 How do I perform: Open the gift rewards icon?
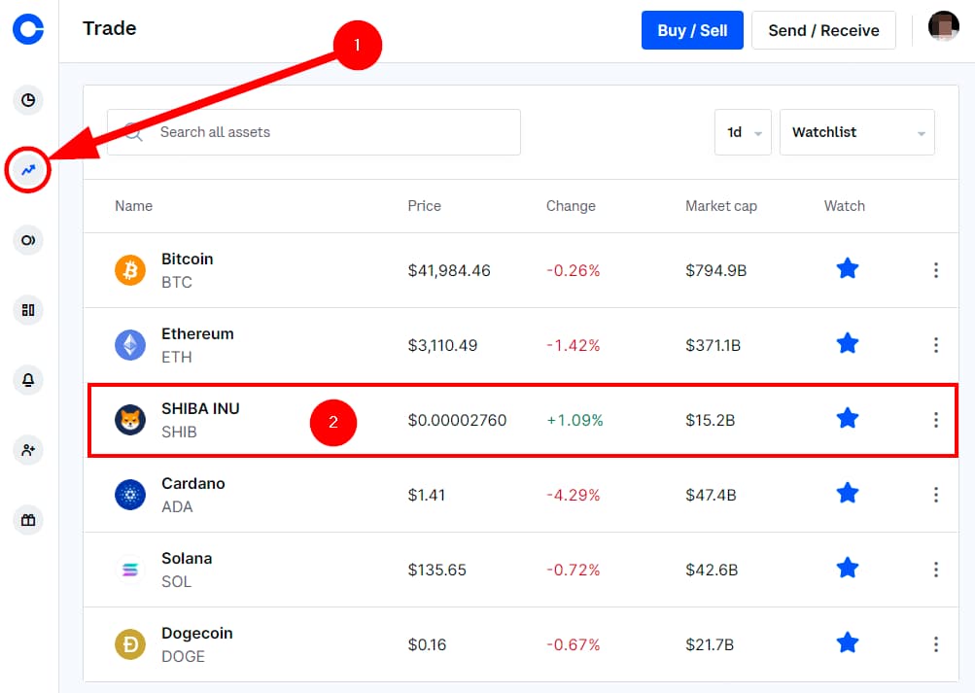click(28, 520)
